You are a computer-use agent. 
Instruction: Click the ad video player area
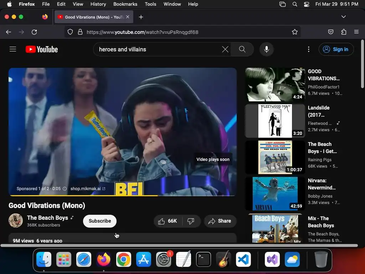(123, 132)
